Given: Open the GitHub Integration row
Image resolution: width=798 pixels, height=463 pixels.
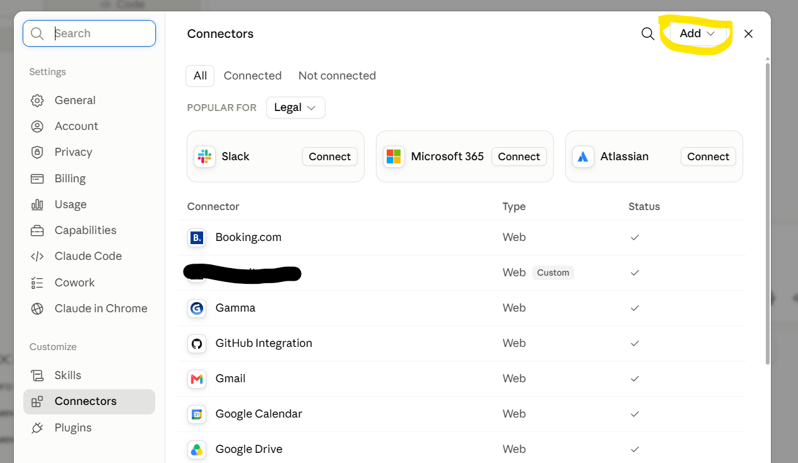Looking at the screenshot, I should click(462, 344).
